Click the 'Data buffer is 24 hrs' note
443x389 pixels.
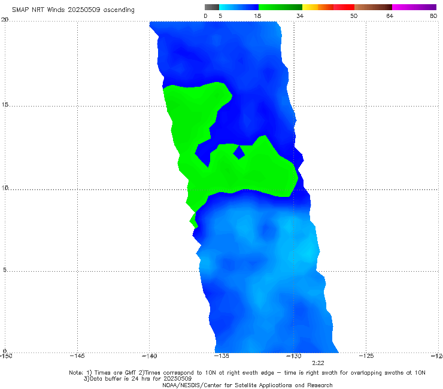point(138,379)
